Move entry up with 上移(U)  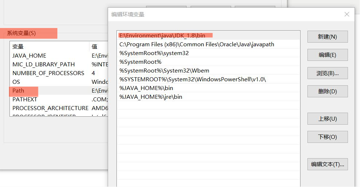coord(327,119)
